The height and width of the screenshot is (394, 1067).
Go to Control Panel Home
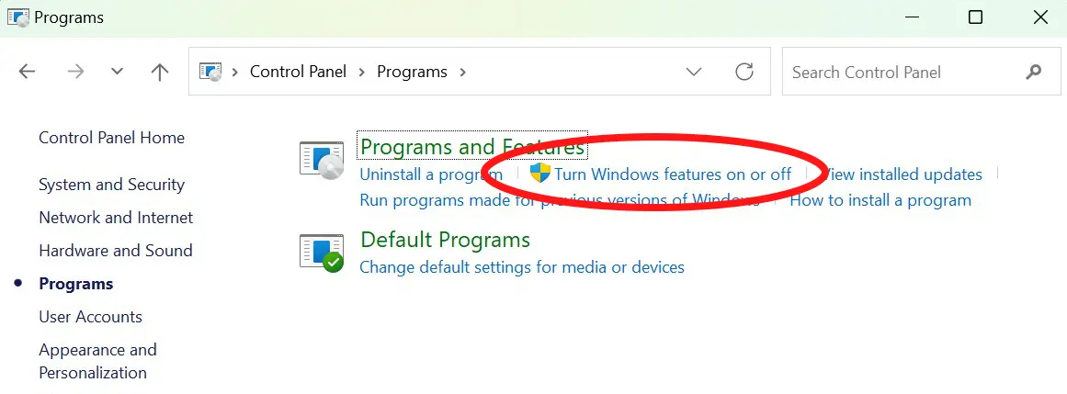[x=111, y=138]
